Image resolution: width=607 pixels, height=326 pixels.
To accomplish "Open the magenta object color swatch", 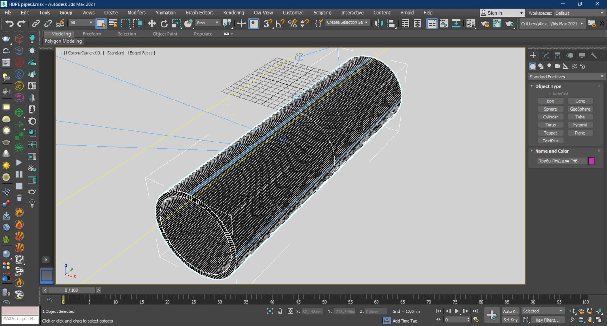I will click(x=591, y=161).
